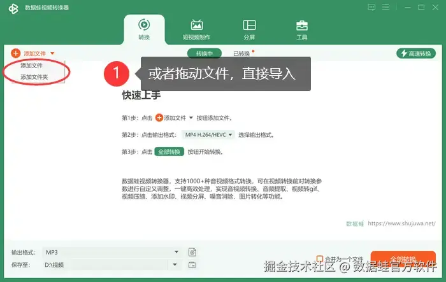The height and width of the screenshot is (282, 446).
Task: Switch to 短视频制作 tab
Action: (196, 29)
